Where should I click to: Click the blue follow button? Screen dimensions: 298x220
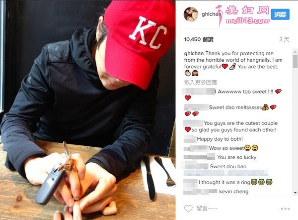tap(280, 14)
